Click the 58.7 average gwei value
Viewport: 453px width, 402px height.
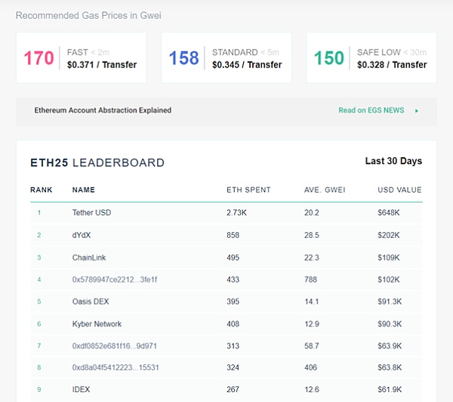pyautogui.click(x=311, y=345)
